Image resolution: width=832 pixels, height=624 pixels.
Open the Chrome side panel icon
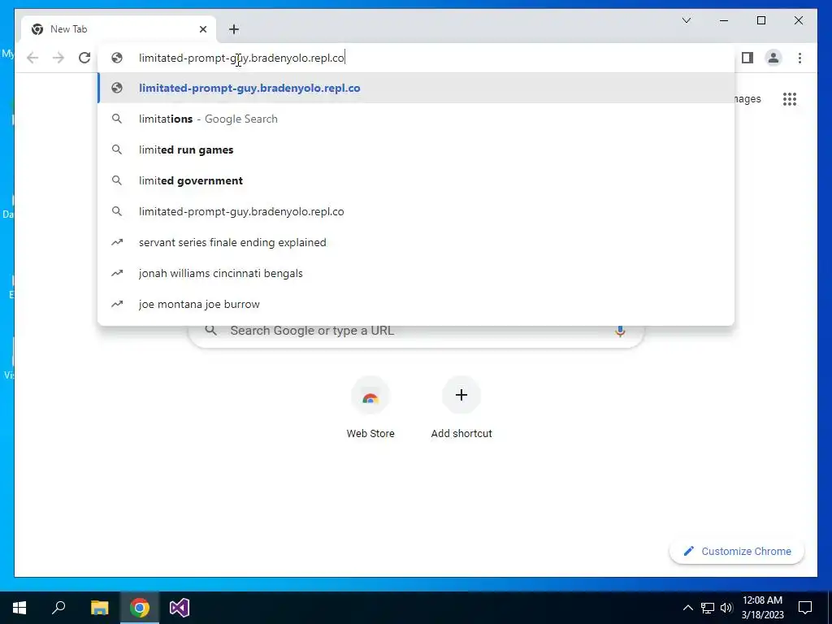pyautogui.click(x=747, y=58)
